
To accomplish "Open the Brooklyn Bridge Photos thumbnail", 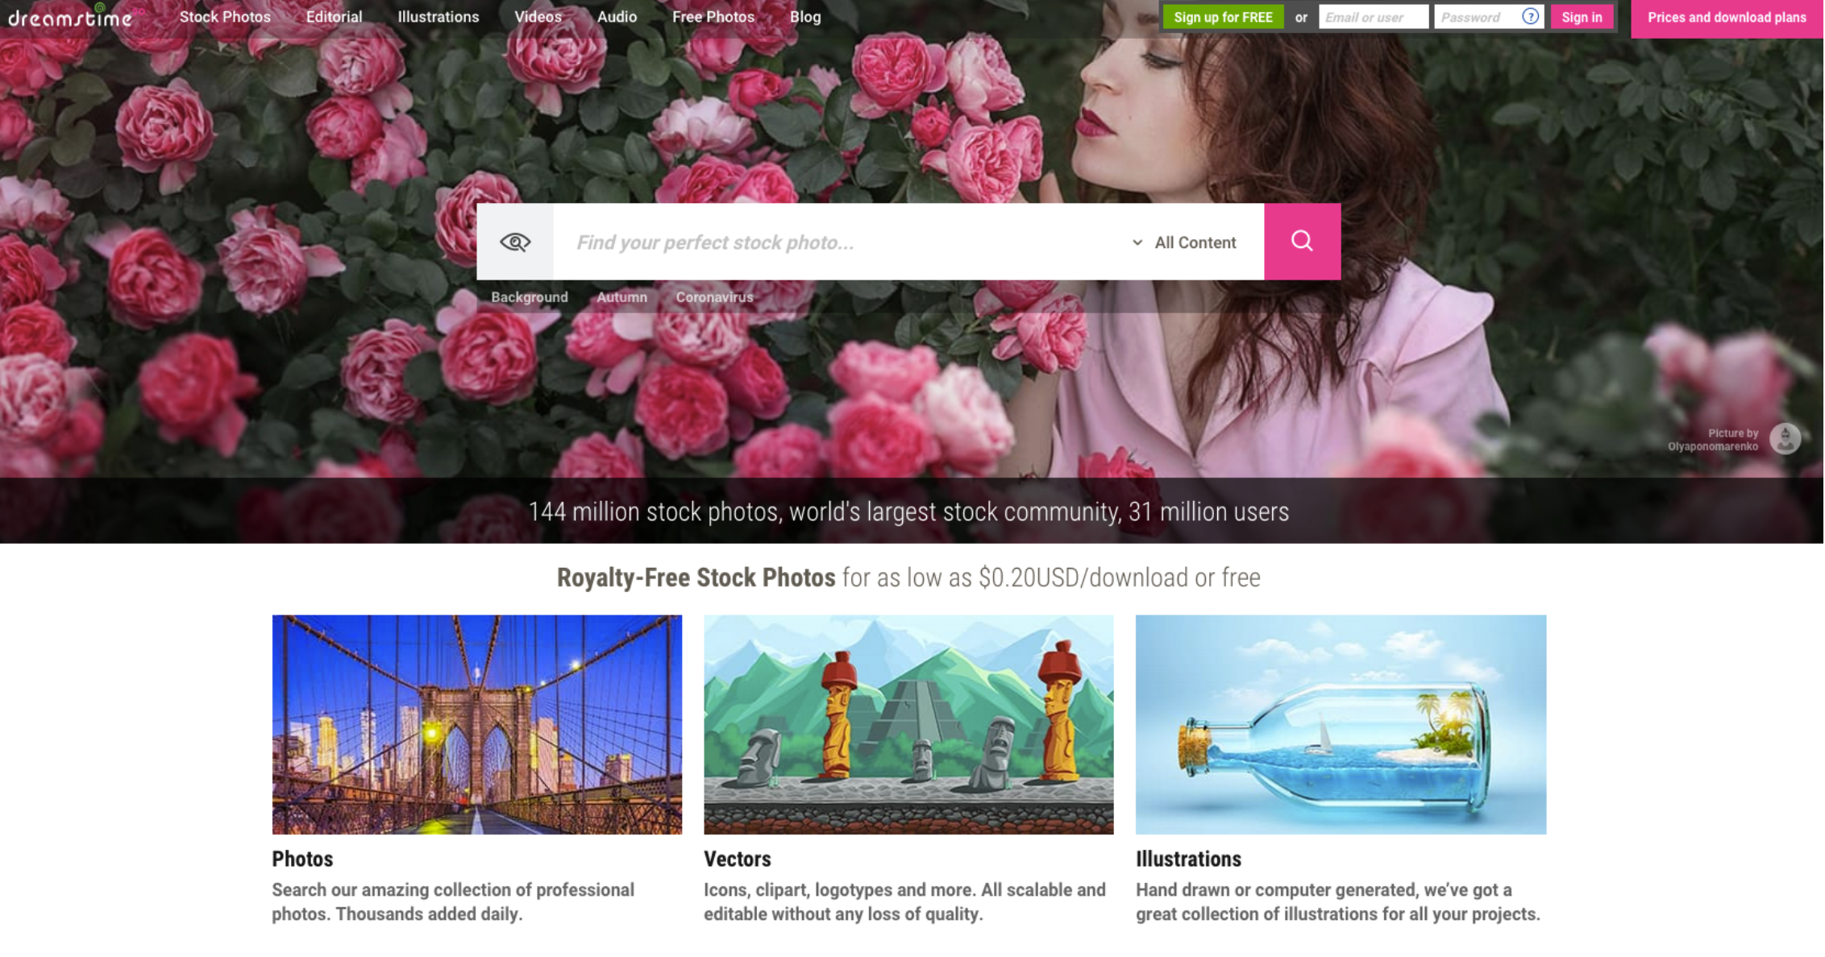I will point(476,724).
